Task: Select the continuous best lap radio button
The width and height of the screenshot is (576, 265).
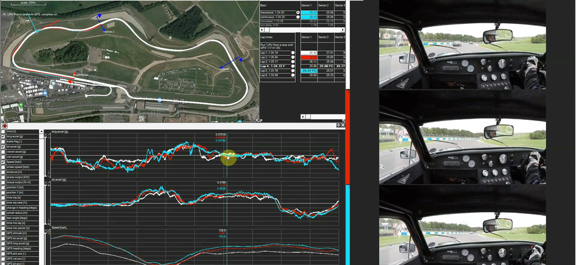Action: click(298, 17)
